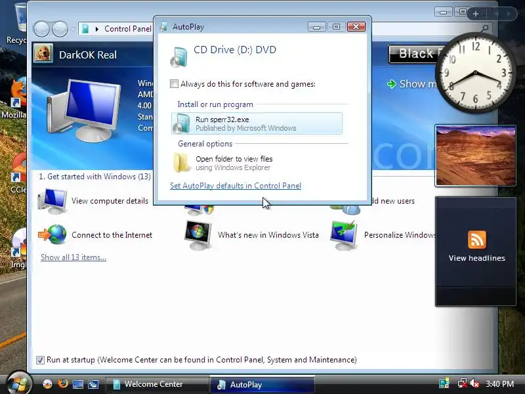Click the slideshow desert picture gadget
The height and width of the screenshot is (394, 525).
(475, 156)
